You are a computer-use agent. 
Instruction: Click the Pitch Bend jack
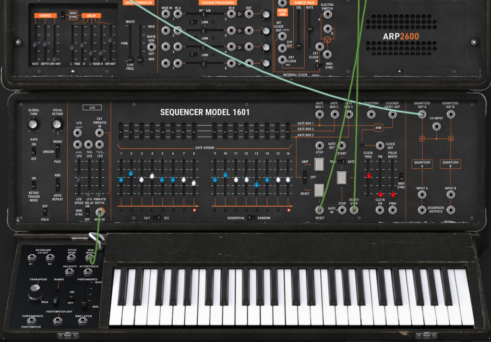coord(72,258)
